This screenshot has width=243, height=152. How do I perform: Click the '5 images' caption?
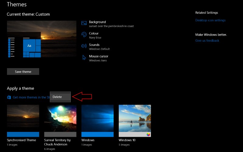[124, 145]
